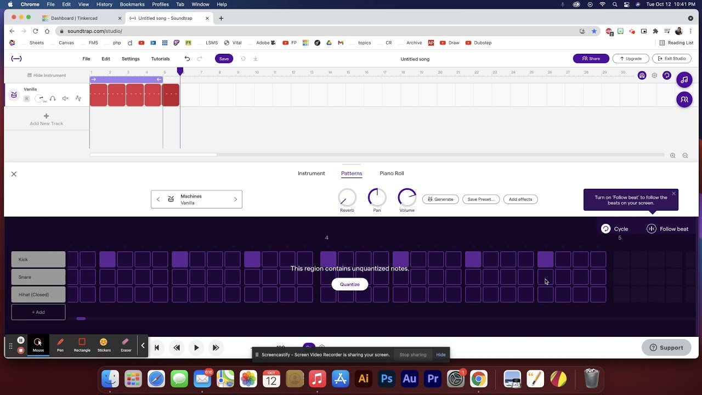
Task: Hide the instrument panel
Action: click(47, 75)
